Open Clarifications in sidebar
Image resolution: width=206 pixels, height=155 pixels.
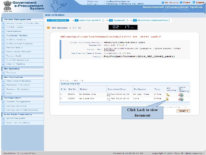pyautogui.click(x=14, y=31)
